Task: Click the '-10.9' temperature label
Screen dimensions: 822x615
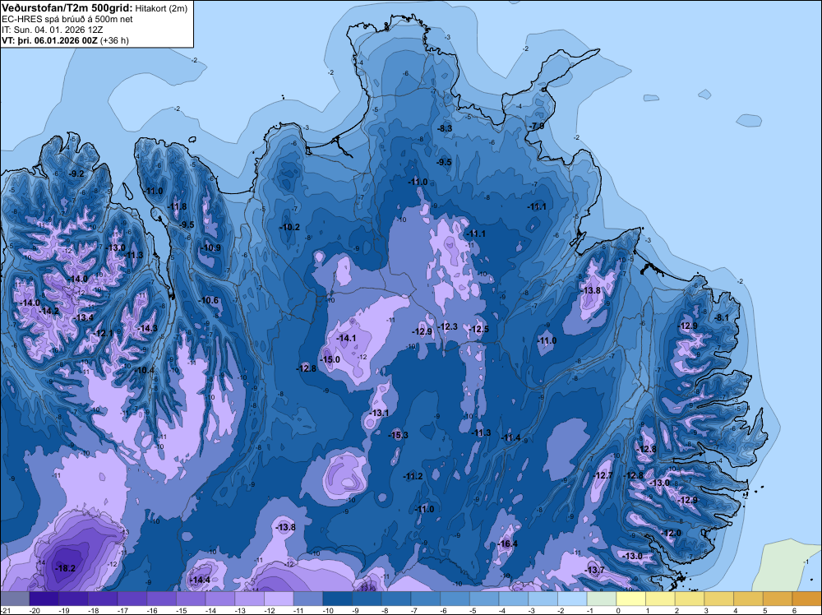Action: pos(210,248)
